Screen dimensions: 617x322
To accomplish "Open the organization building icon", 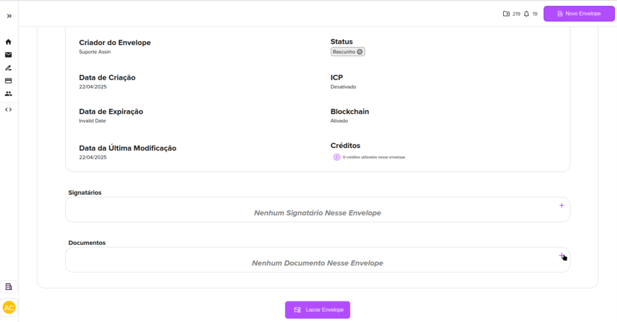I will [9, 286].
